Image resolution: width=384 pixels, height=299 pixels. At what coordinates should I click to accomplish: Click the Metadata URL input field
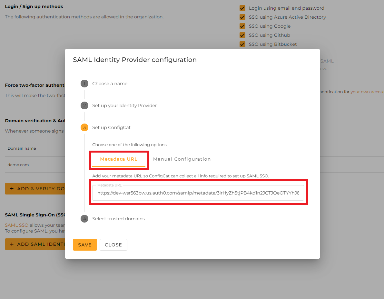(198, 193)
